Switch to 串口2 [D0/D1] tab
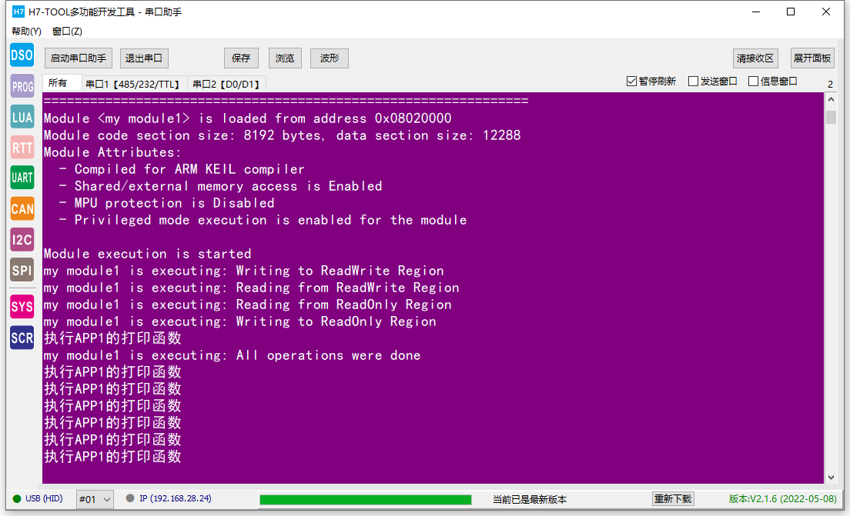Viewport: 850px width, 516px height. pyautogui.click(x=226, y=84)
